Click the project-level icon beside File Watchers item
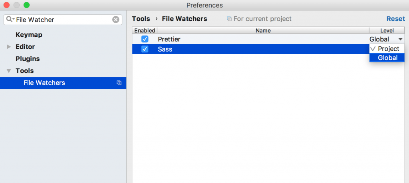409x183 pixels. (119, 83)
